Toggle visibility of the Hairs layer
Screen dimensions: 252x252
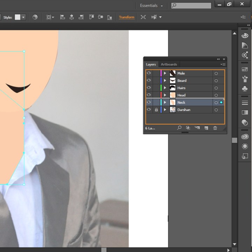[x=149, y=88]
